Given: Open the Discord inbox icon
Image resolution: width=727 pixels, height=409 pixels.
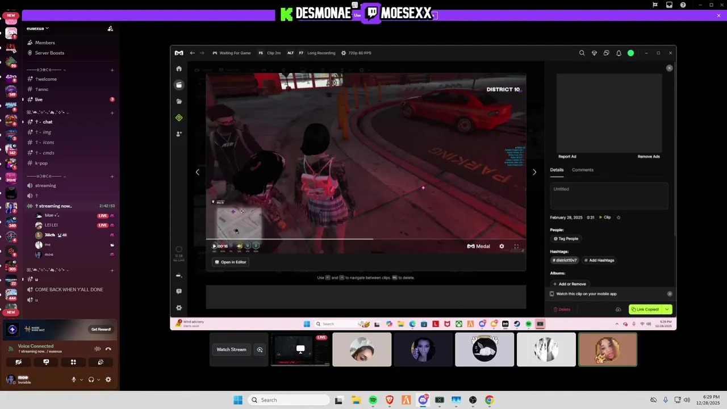Looking at the screenshot, I should [669, 5].
